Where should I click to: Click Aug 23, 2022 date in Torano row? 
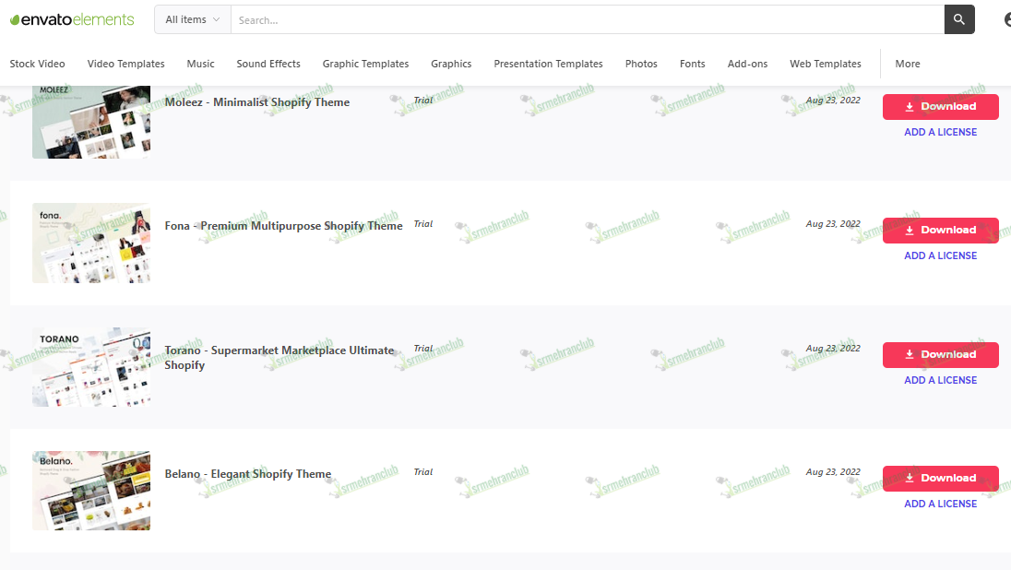(x=833, y=349)
